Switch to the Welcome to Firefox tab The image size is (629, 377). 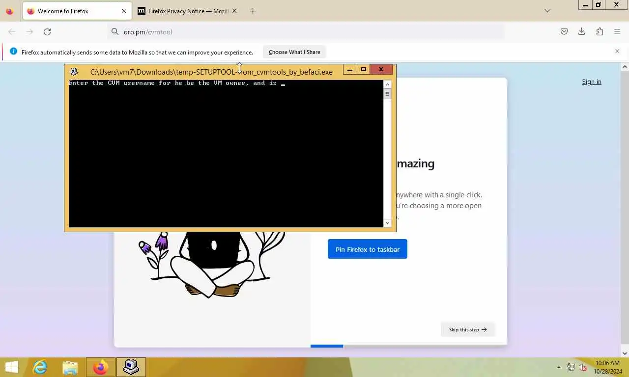(x=76, y=11)
